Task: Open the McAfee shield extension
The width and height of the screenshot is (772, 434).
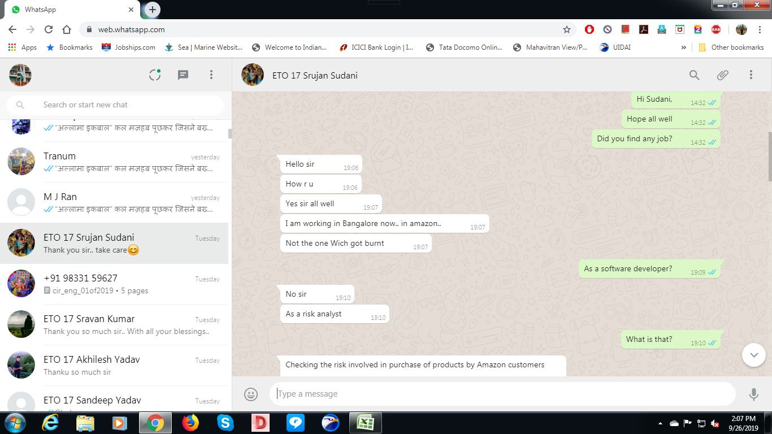Action: pos(680,29)
